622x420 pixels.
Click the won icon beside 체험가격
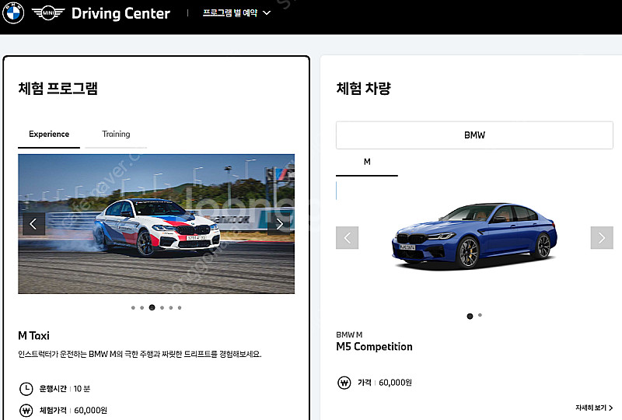26,410
